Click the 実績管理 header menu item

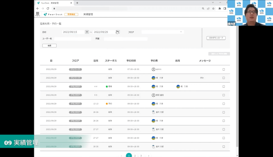[x=88, y=14]
